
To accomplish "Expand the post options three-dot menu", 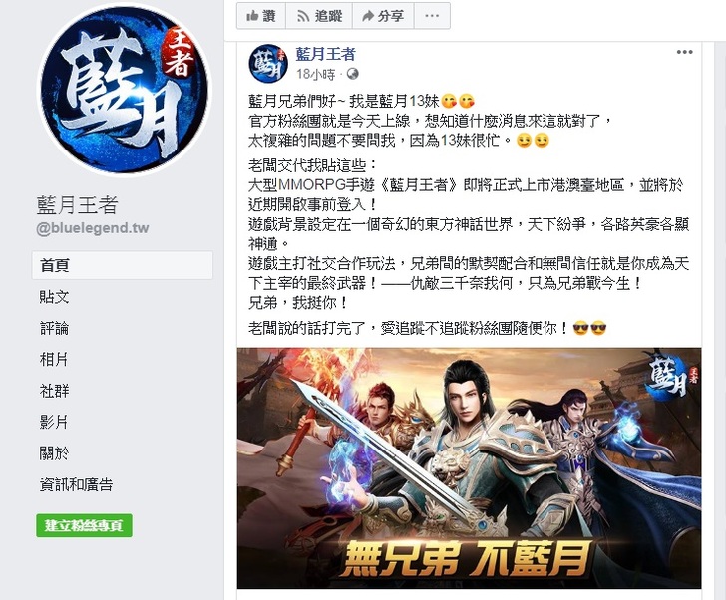I will [x=684, y=52].
